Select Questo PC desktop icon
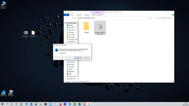 click(x=4, y=5)
